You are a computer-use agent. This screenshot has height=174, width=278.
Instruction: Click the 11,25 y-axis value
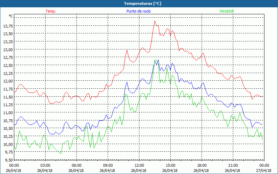click(x=8, y=105)
